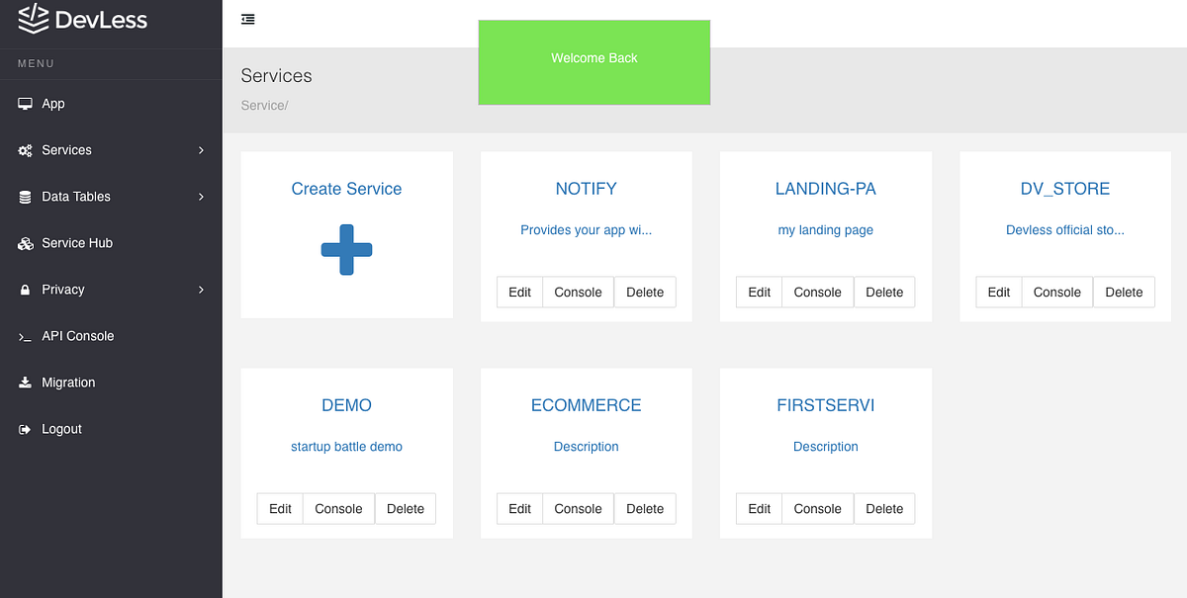Image resolution: width=1187 pixels, height=598 pixels.
Task: Click the Migration download icon
Action: 25,382
